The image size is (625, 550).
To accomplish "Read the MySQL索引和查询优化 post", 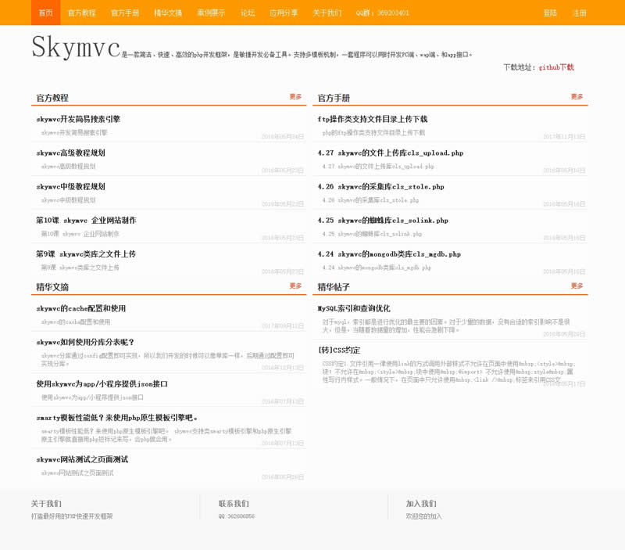I will point(354,309).
